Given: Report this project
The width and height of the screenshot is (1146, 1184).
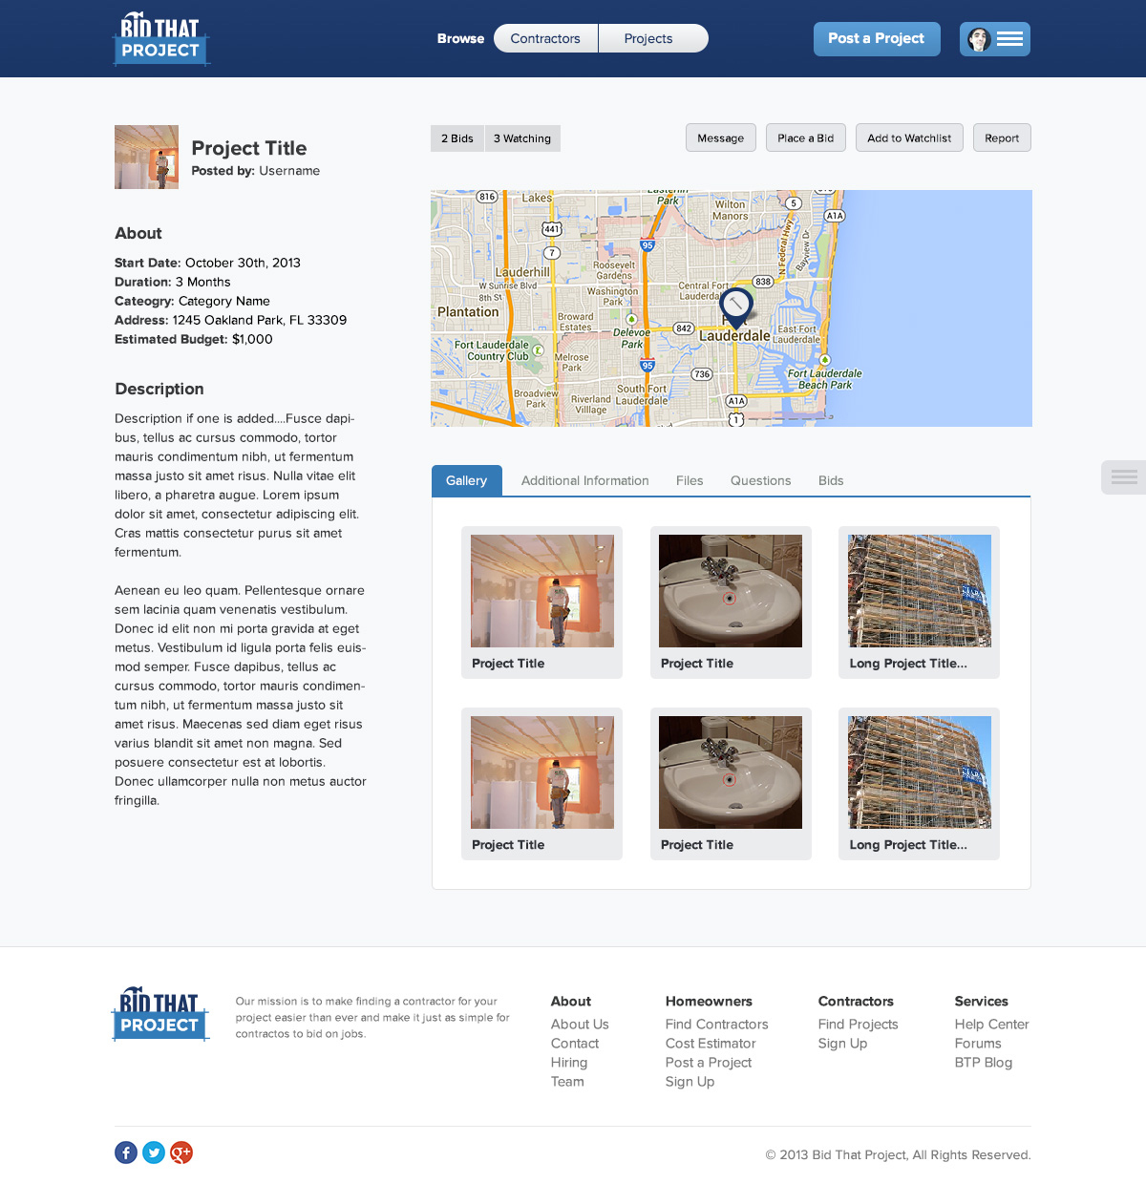Looking at the screenshot, I should (x=1002, y=137).
